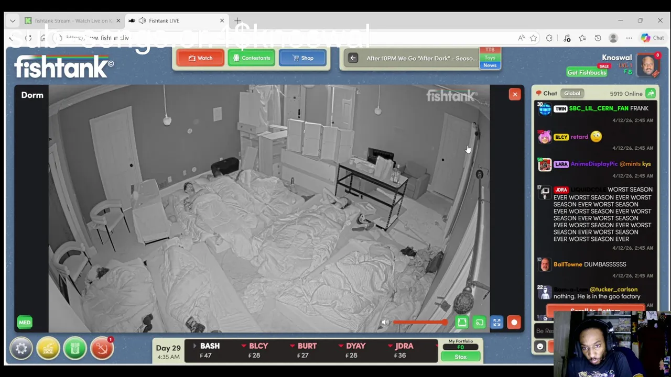Click AnimeDisplayPic username in chat
This screenshot has height=377, width=671.
coord(594,164)
